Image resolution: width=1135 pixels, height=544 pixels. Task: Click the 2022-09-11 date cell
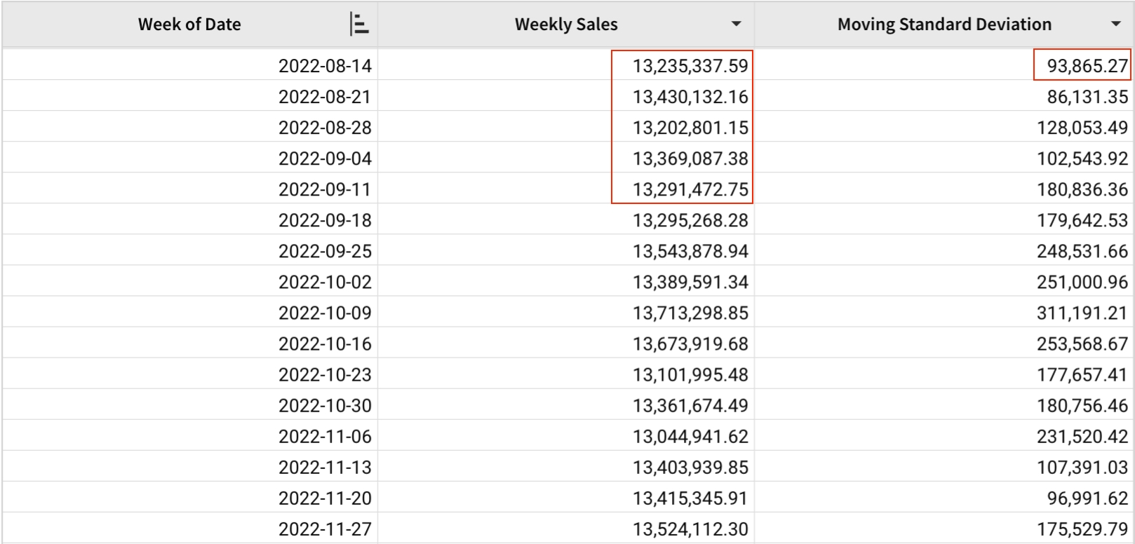[325, 189]
